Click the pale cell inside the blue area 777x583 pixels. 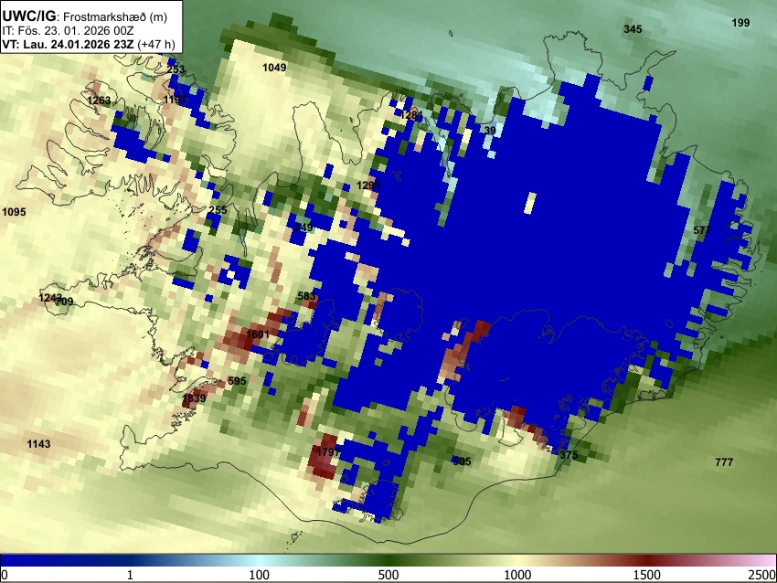coord(530,204)
